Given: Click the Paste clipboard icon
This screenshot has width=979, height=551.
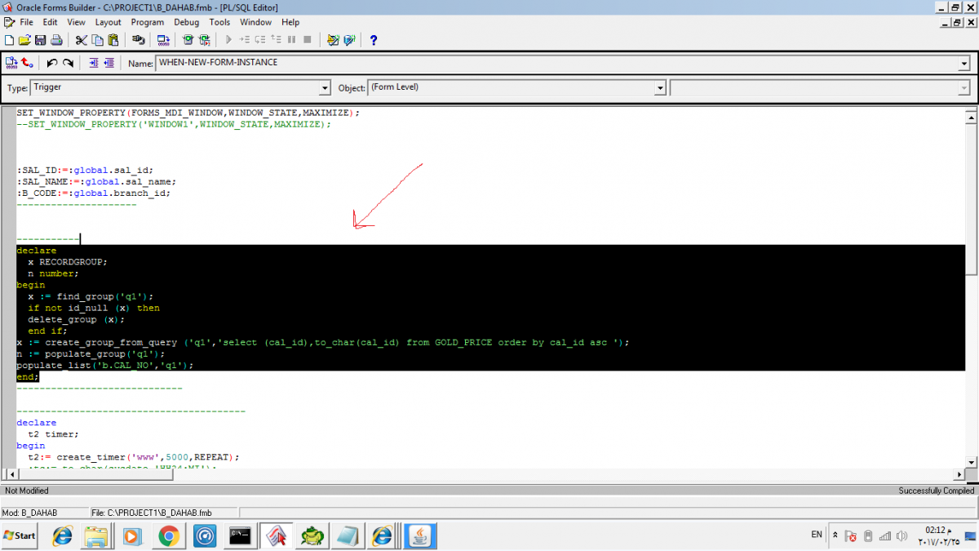Looking at the screenshot, I should (x=113, y=40).
